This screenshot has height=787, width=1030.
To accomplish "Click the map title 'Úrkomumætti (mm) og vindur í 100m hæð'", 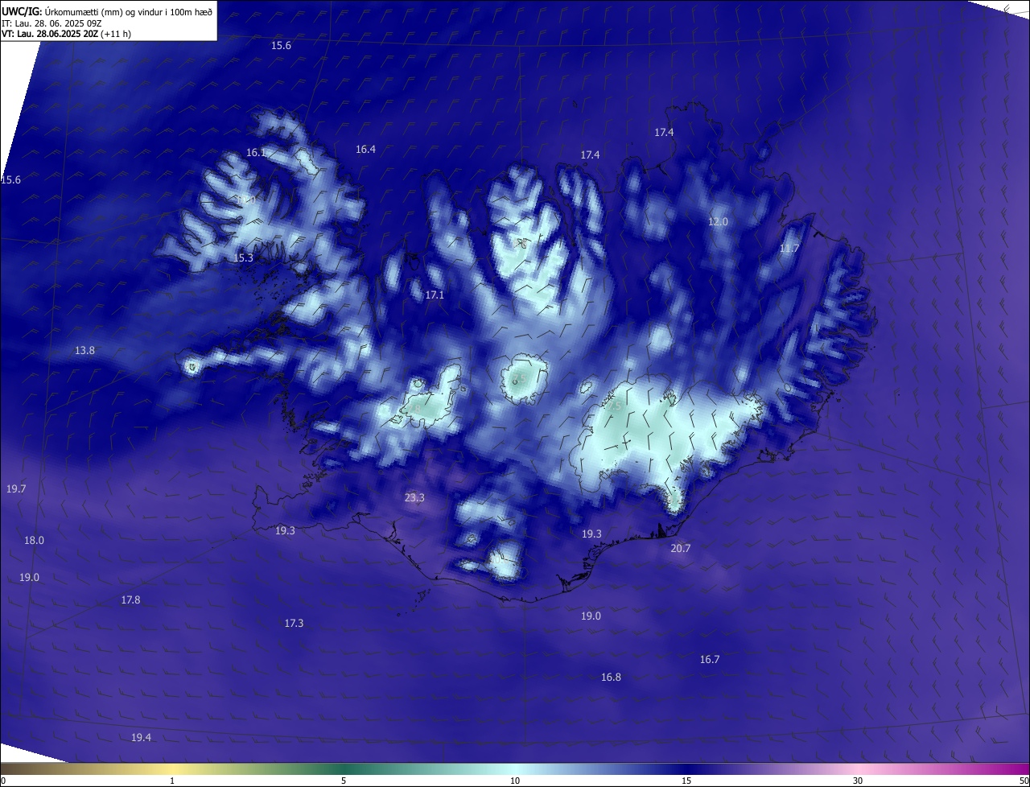I will coord(129,11).
